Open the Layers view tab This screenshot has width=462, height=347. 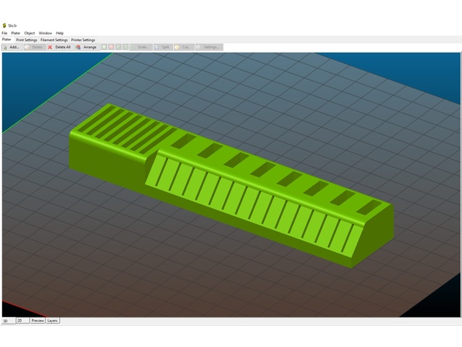pos(53,321)
